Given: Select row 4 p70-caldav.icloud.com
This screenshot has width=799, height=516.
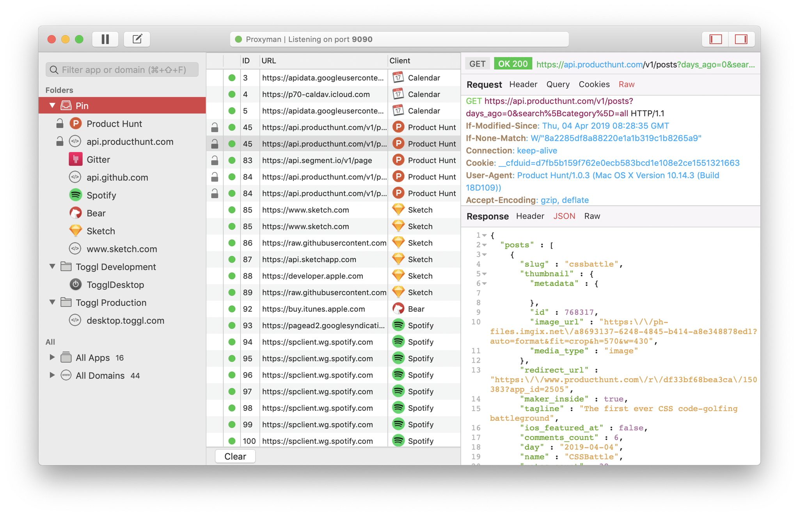Looking at the screenshot, I should [x=334, y=94].
